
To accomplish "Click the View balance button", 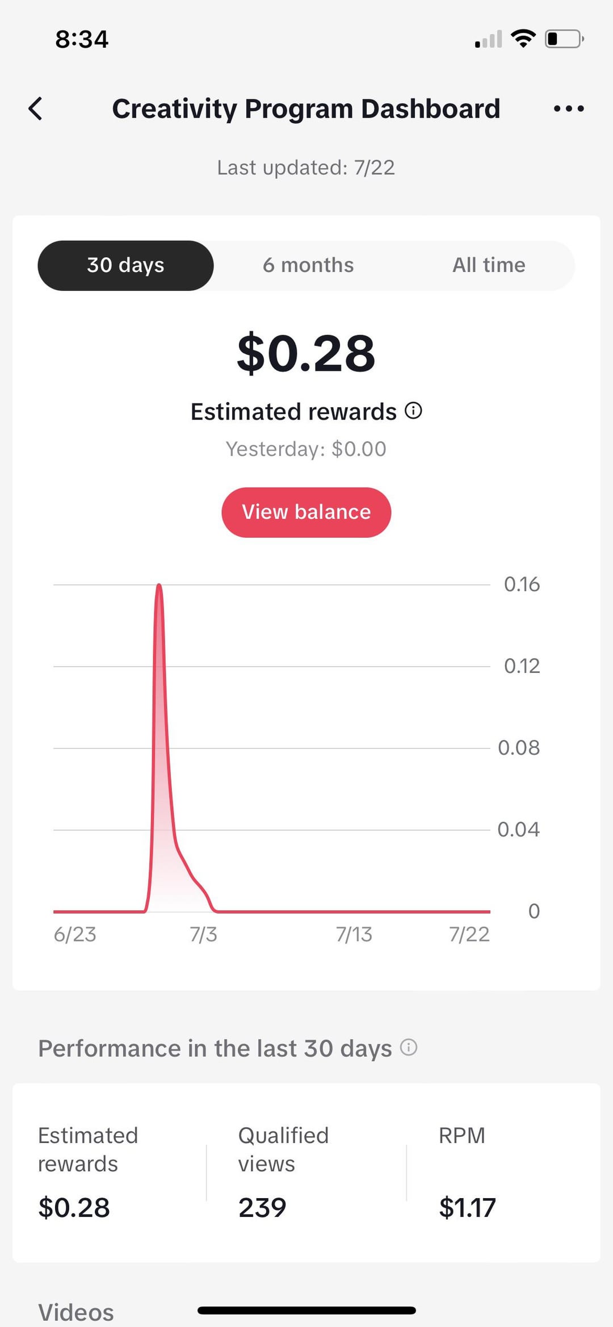I will pyautogui.click(x=306, y=512).
